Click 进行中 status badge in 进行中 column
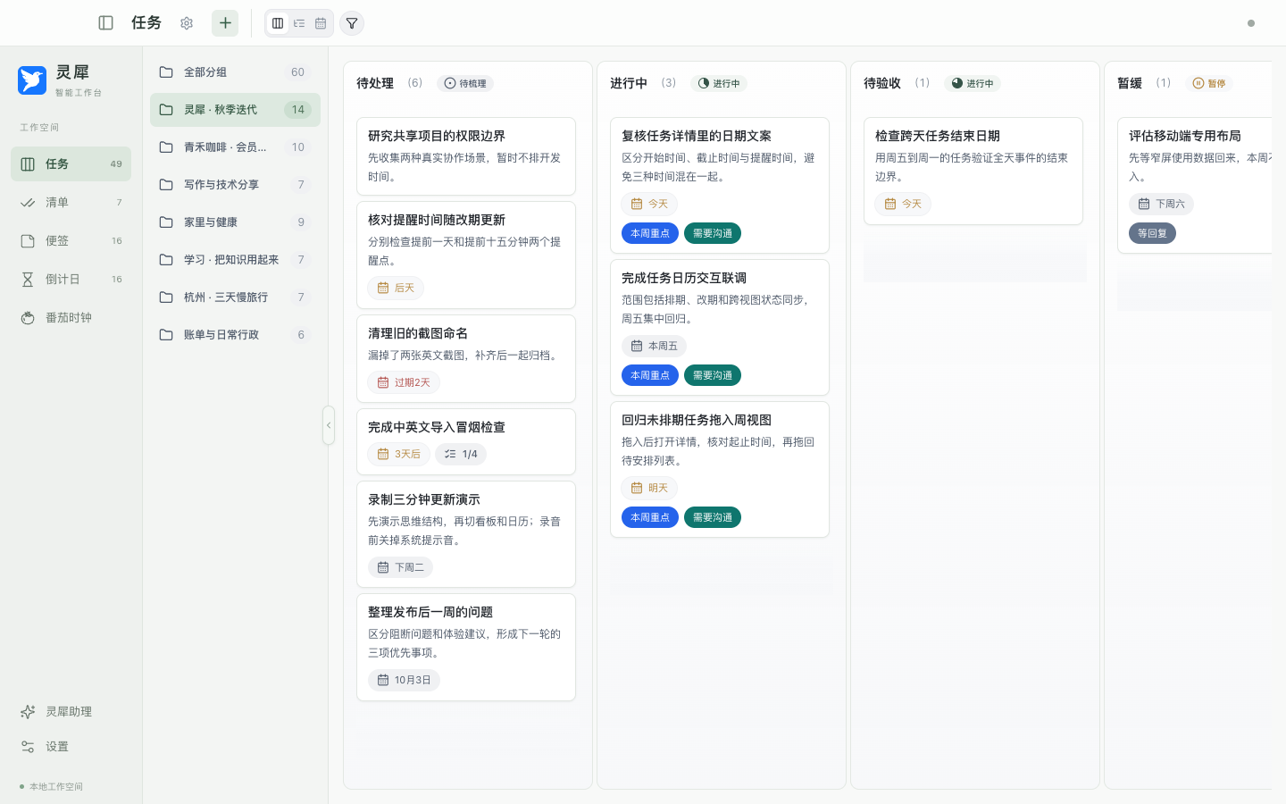 tap(719, 83)
